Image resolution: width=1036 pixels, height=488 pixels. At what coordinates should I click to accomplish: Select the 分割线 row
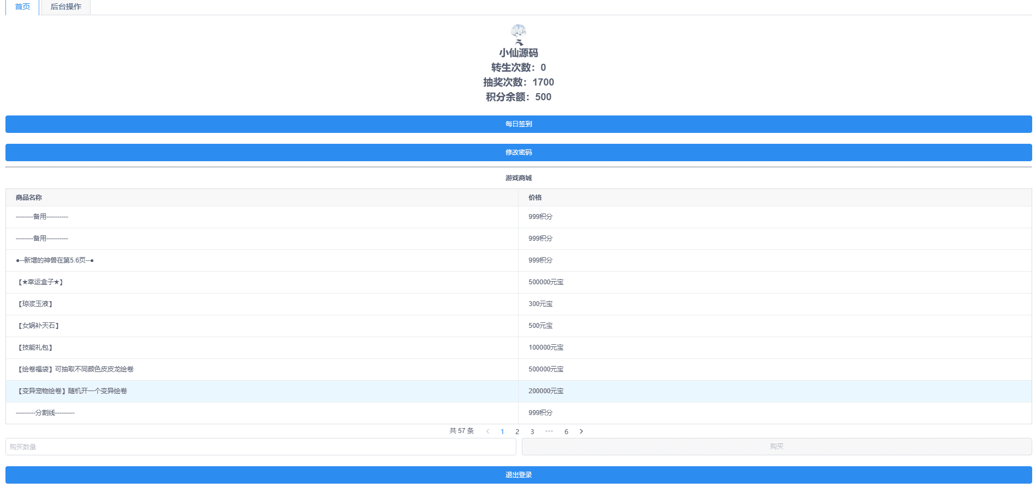(519, 413)
